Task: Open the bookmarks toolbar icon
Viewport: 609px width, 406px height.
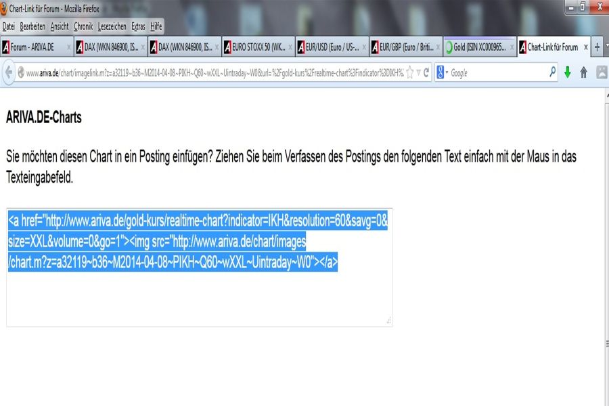Action: pos(602,72)
